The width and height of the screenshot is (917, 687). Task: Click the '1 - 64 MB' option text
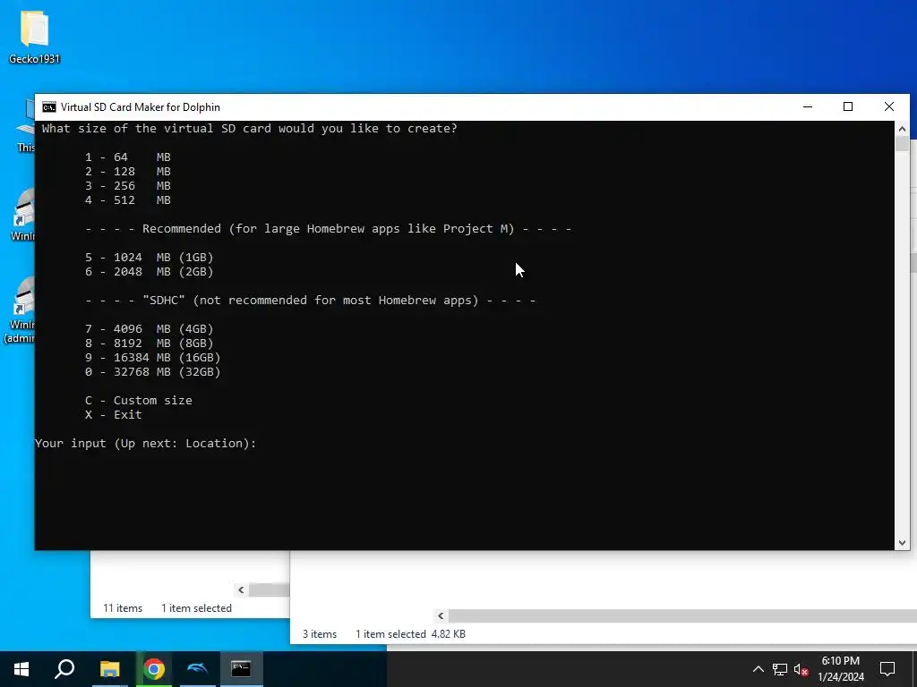pos(127,157)
